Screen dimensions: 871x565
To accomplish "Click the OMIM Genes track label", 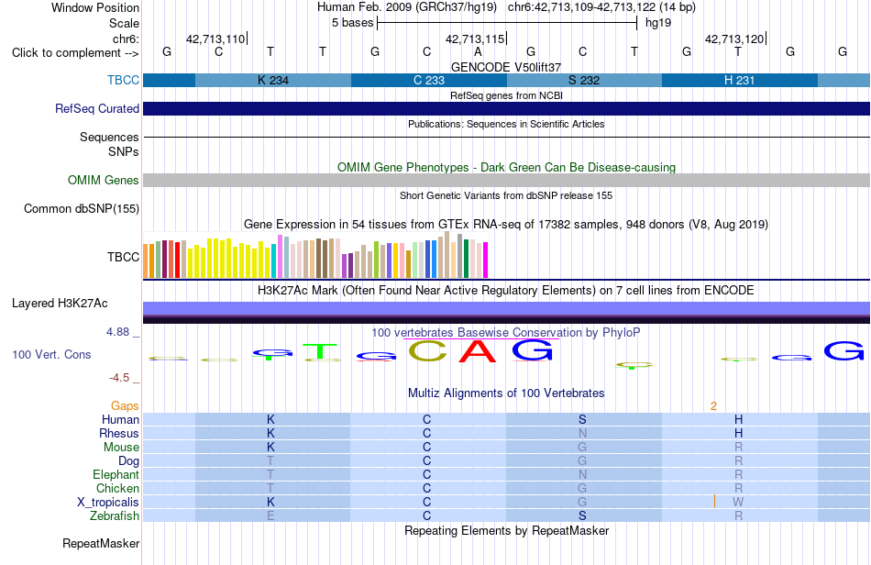I will coord(103,180).
